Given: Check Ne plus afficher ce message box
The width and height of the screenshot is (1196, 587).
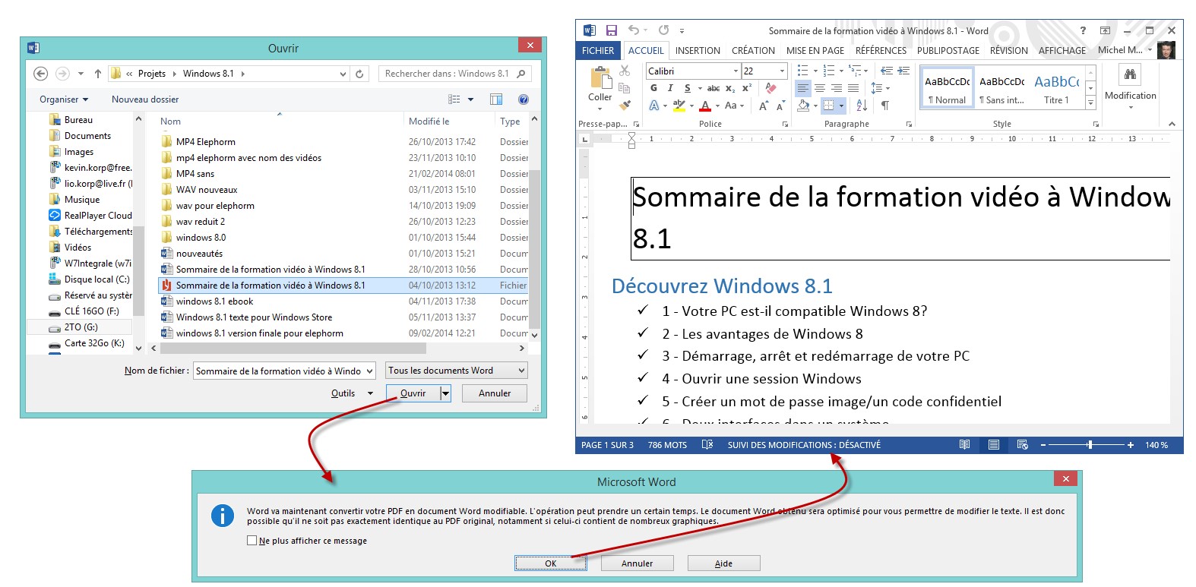Looking at the screenshot, I should point(252,541).
